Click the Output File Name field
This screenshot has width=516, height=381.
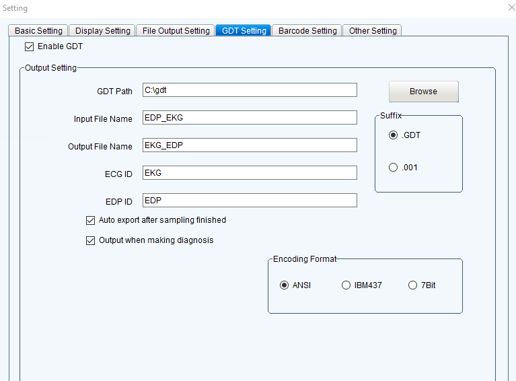click(250, 145)
